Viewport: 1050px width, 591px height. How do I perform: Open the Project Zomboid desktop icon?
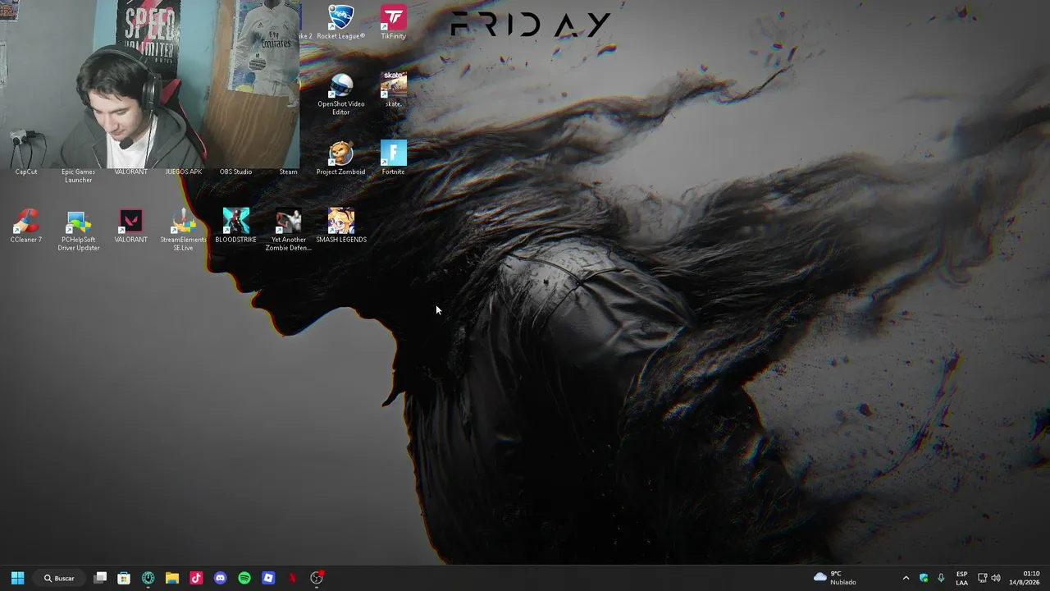coord(340,158)
